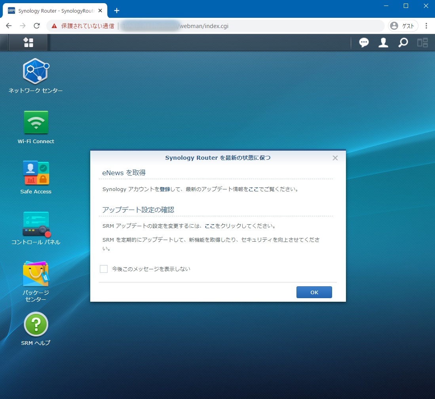The width and height of the screenshot is (435, 399).
Task: Open Chrome three-dot menu
Action: [x=426, y=26]
